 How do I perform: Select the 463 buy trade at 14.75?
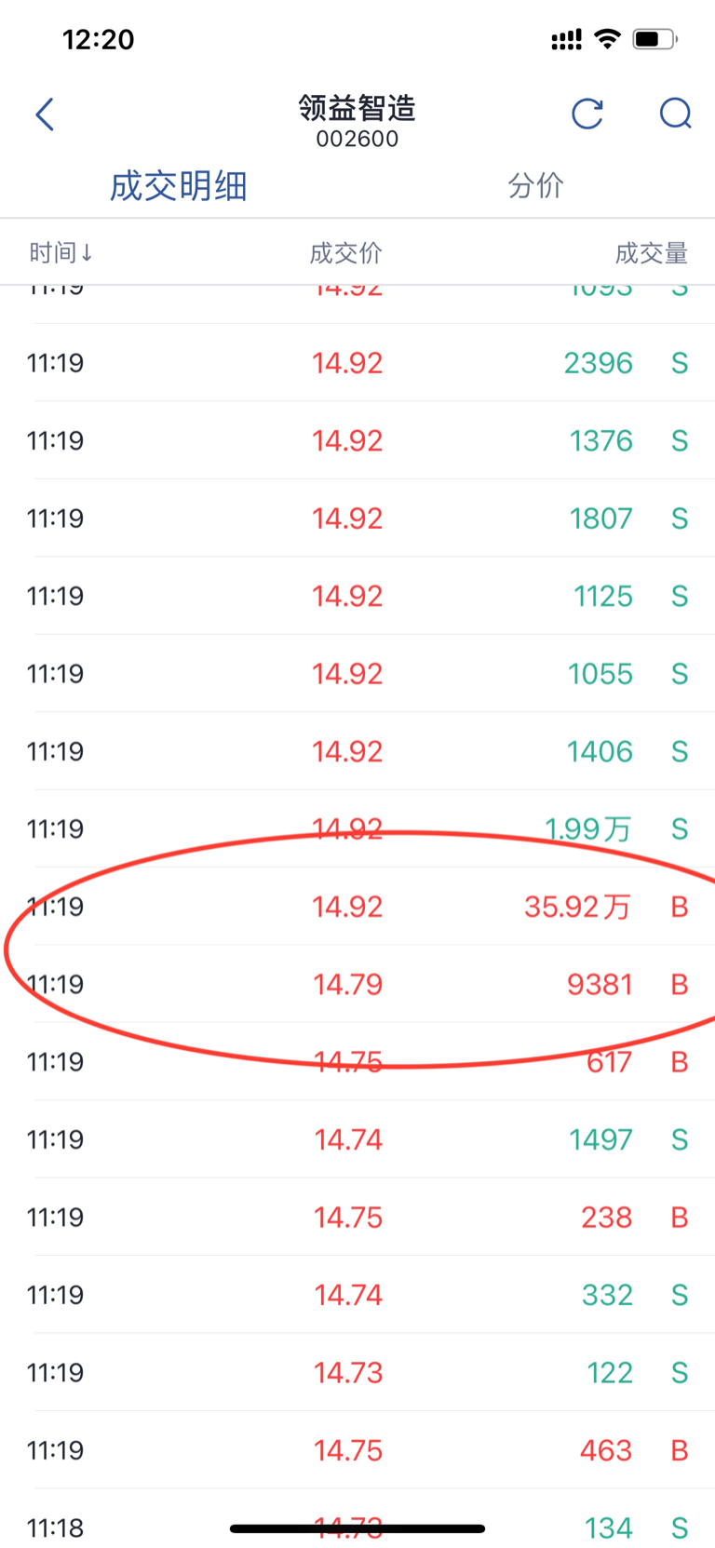[x=357, y=1450]
